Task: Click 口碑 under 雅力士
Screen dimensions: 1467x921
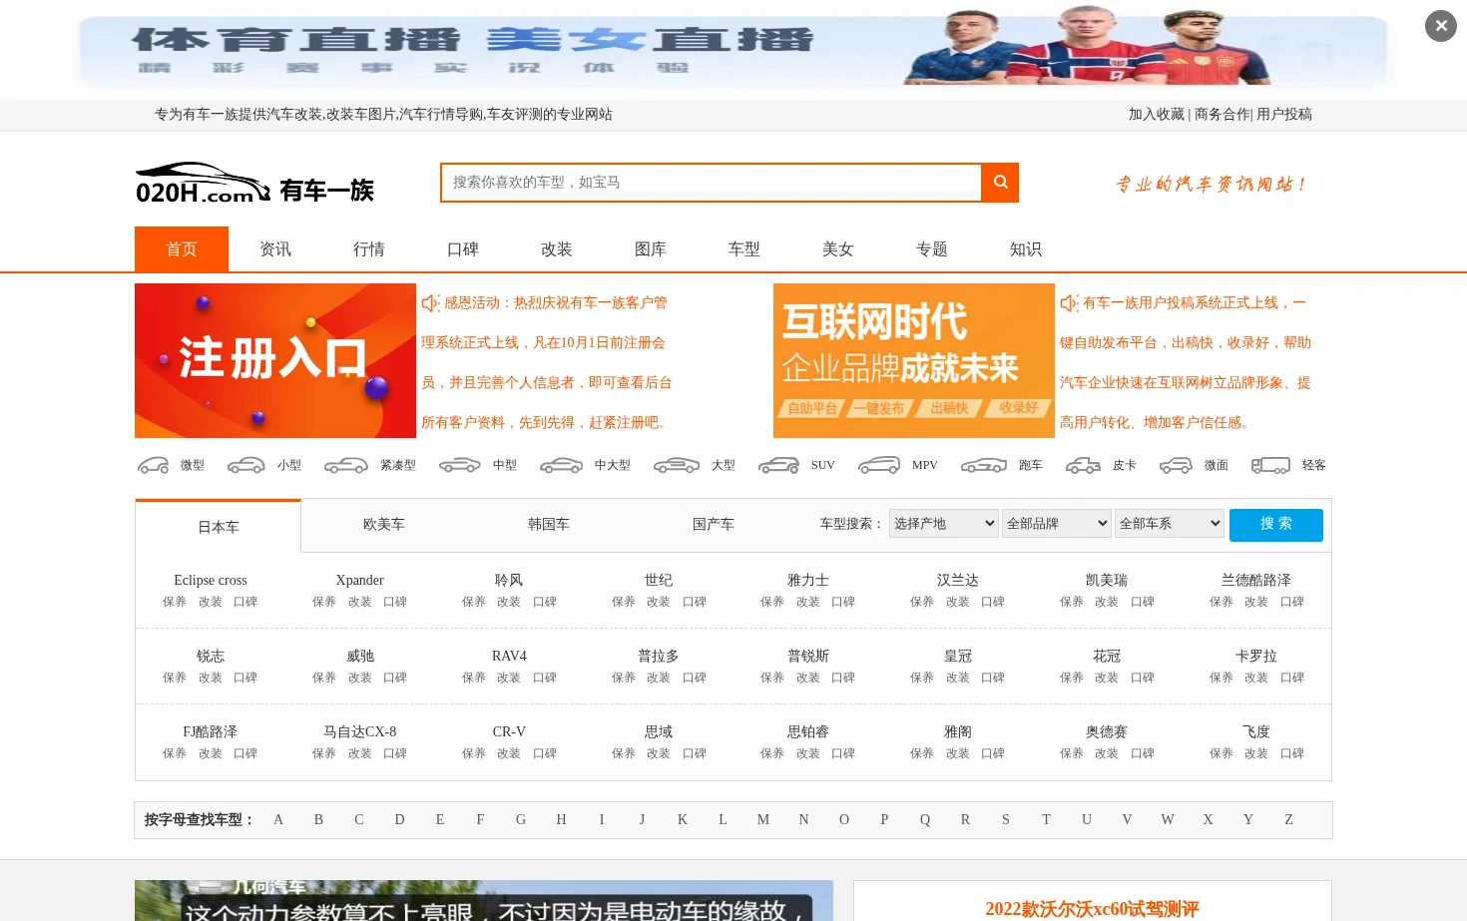Action: coord(843,602)
